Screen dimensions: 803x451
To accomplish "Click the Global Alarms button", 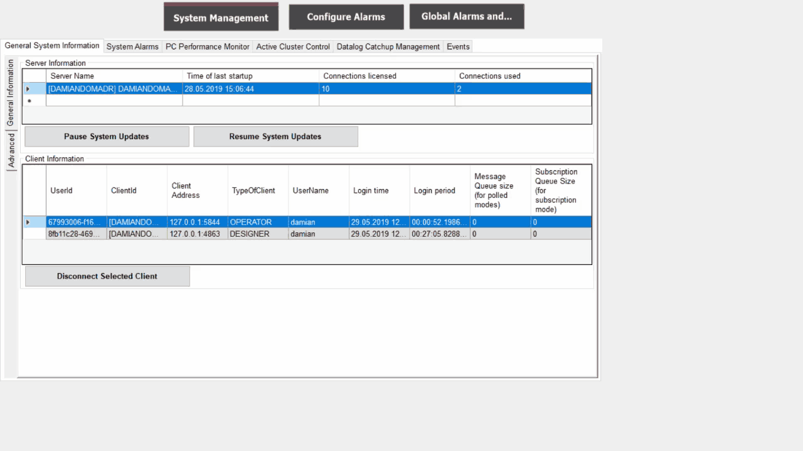I will click(467, 16).
